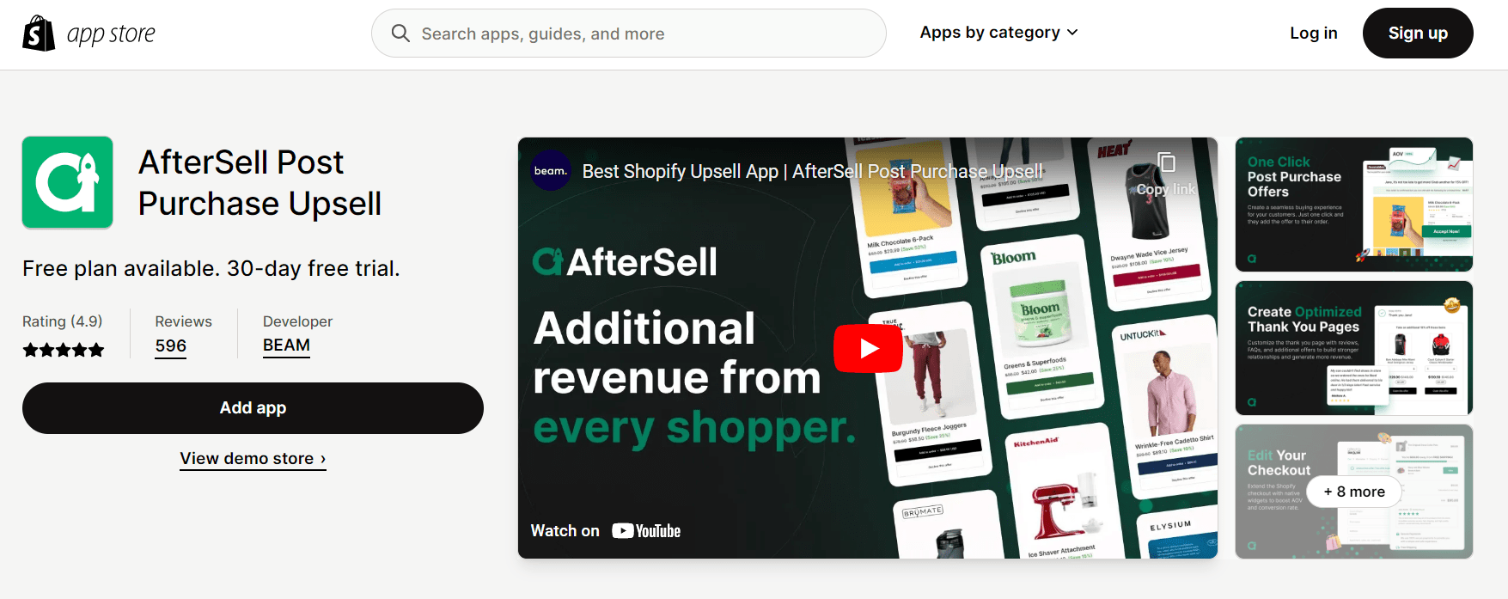Click the AfterSell green app icon
1508x599 pixels.
point(67,182)
